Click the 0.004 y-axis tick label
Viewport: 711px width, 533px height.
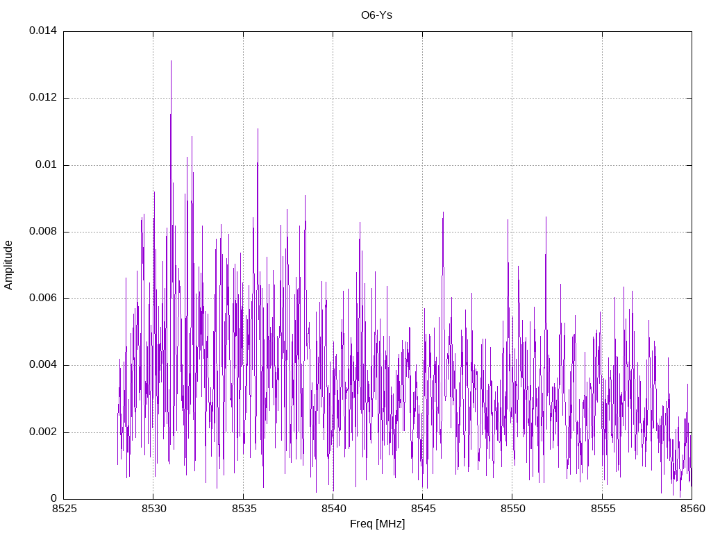pos(43,365)
